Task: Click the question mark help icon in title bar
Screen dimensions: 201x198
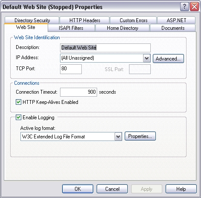Action: pyautogui.click(x=184, y=7)
